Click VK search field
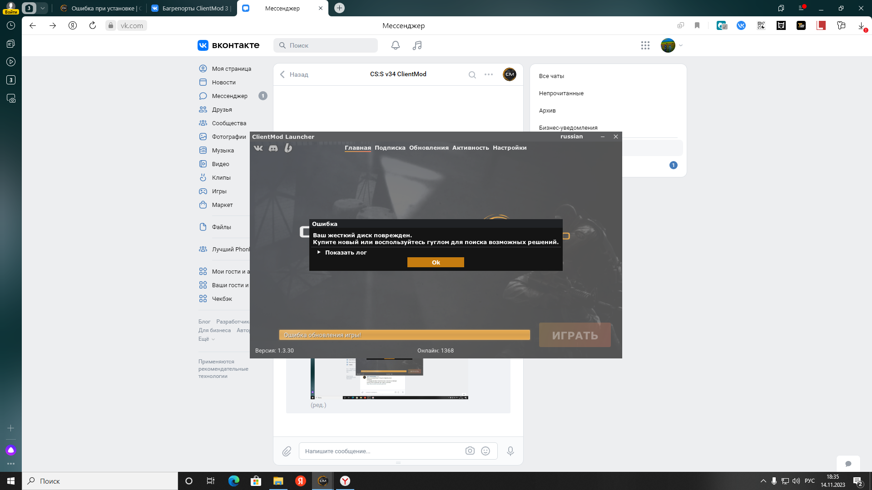The width and height of the screenshot is (872, 490). (326, 45)
